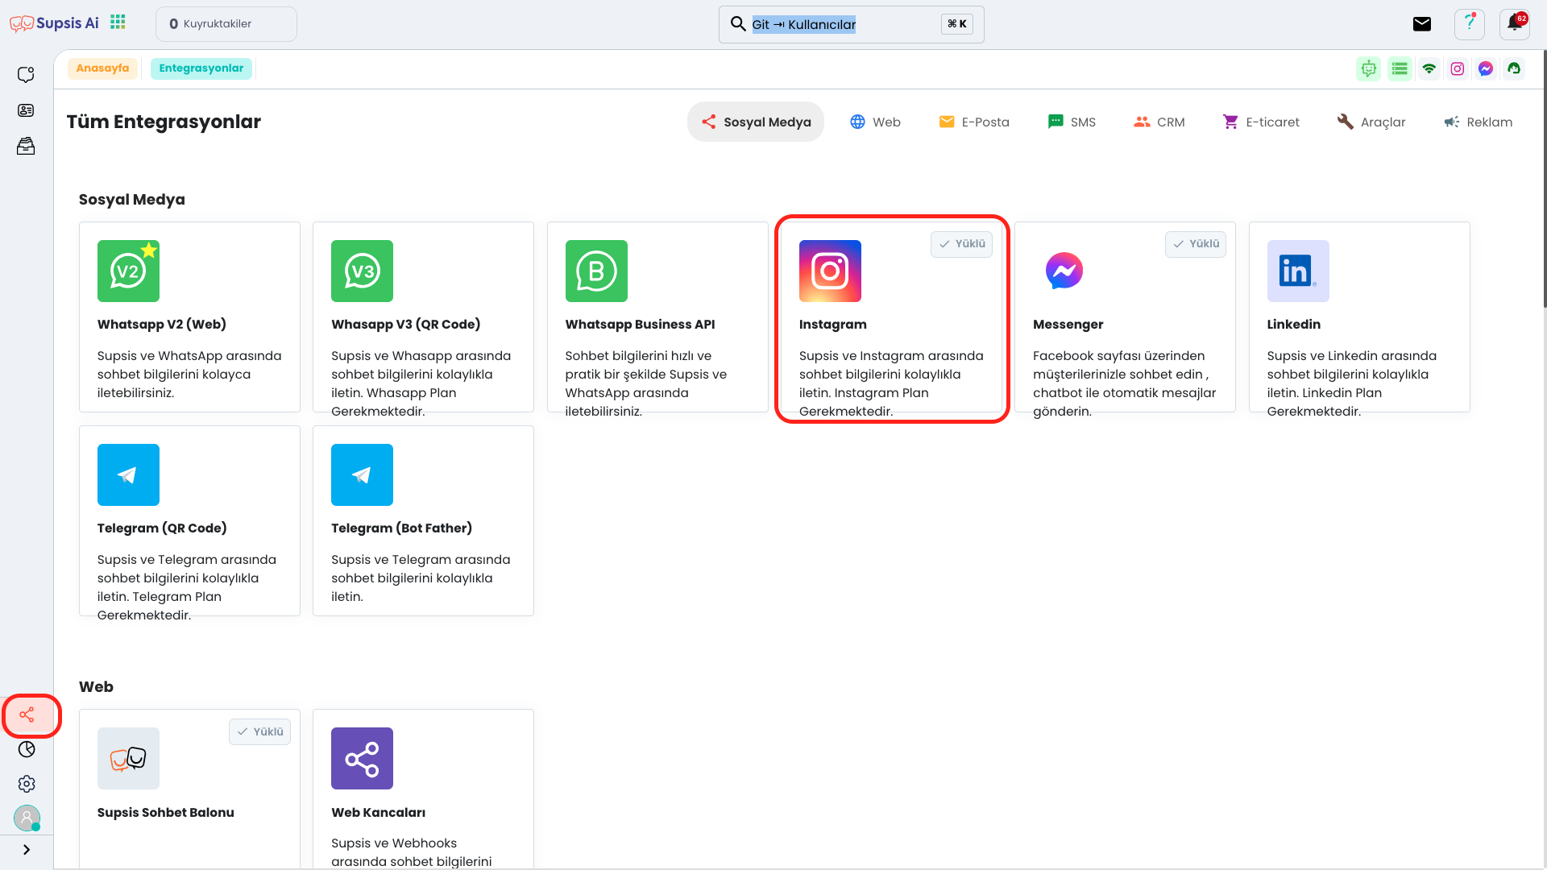Open contacts card icon in left sidebar
The height and width of the screenshot is (870, 1547).
click(26, 110)
